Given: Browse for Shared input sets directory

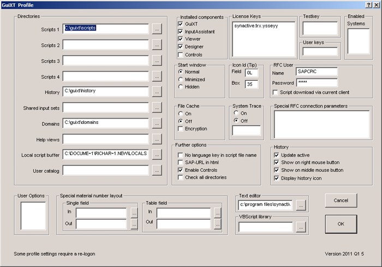Looking at the screenshot, I should [x=157, y=108].
